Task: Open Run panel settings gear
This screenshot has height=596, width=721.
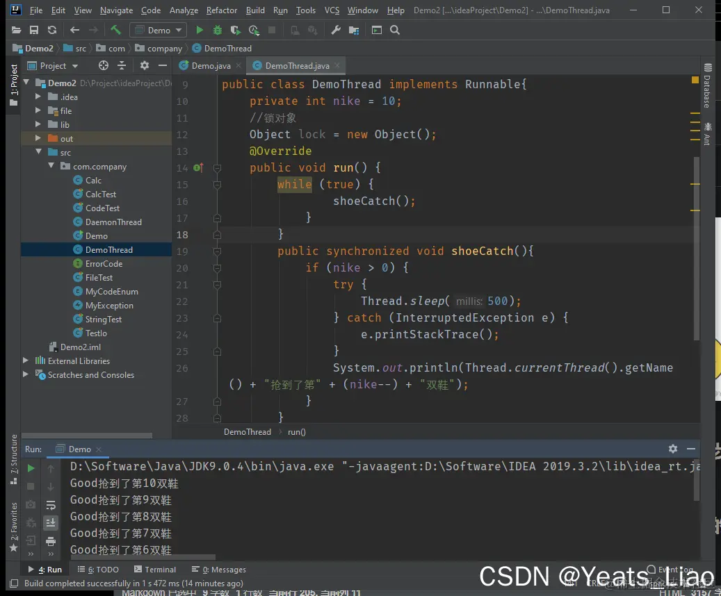Action: point(673,449)
